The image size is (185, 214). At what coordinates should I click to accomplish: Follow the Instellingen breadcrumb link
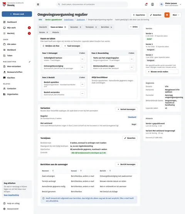[69, 20]
